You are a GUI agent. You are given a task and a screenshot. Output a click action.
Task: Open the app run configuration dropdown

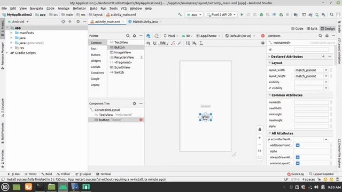point(194,14)
